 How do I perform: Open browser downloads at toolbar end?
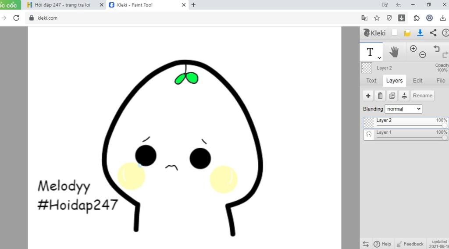coord(443,18)
